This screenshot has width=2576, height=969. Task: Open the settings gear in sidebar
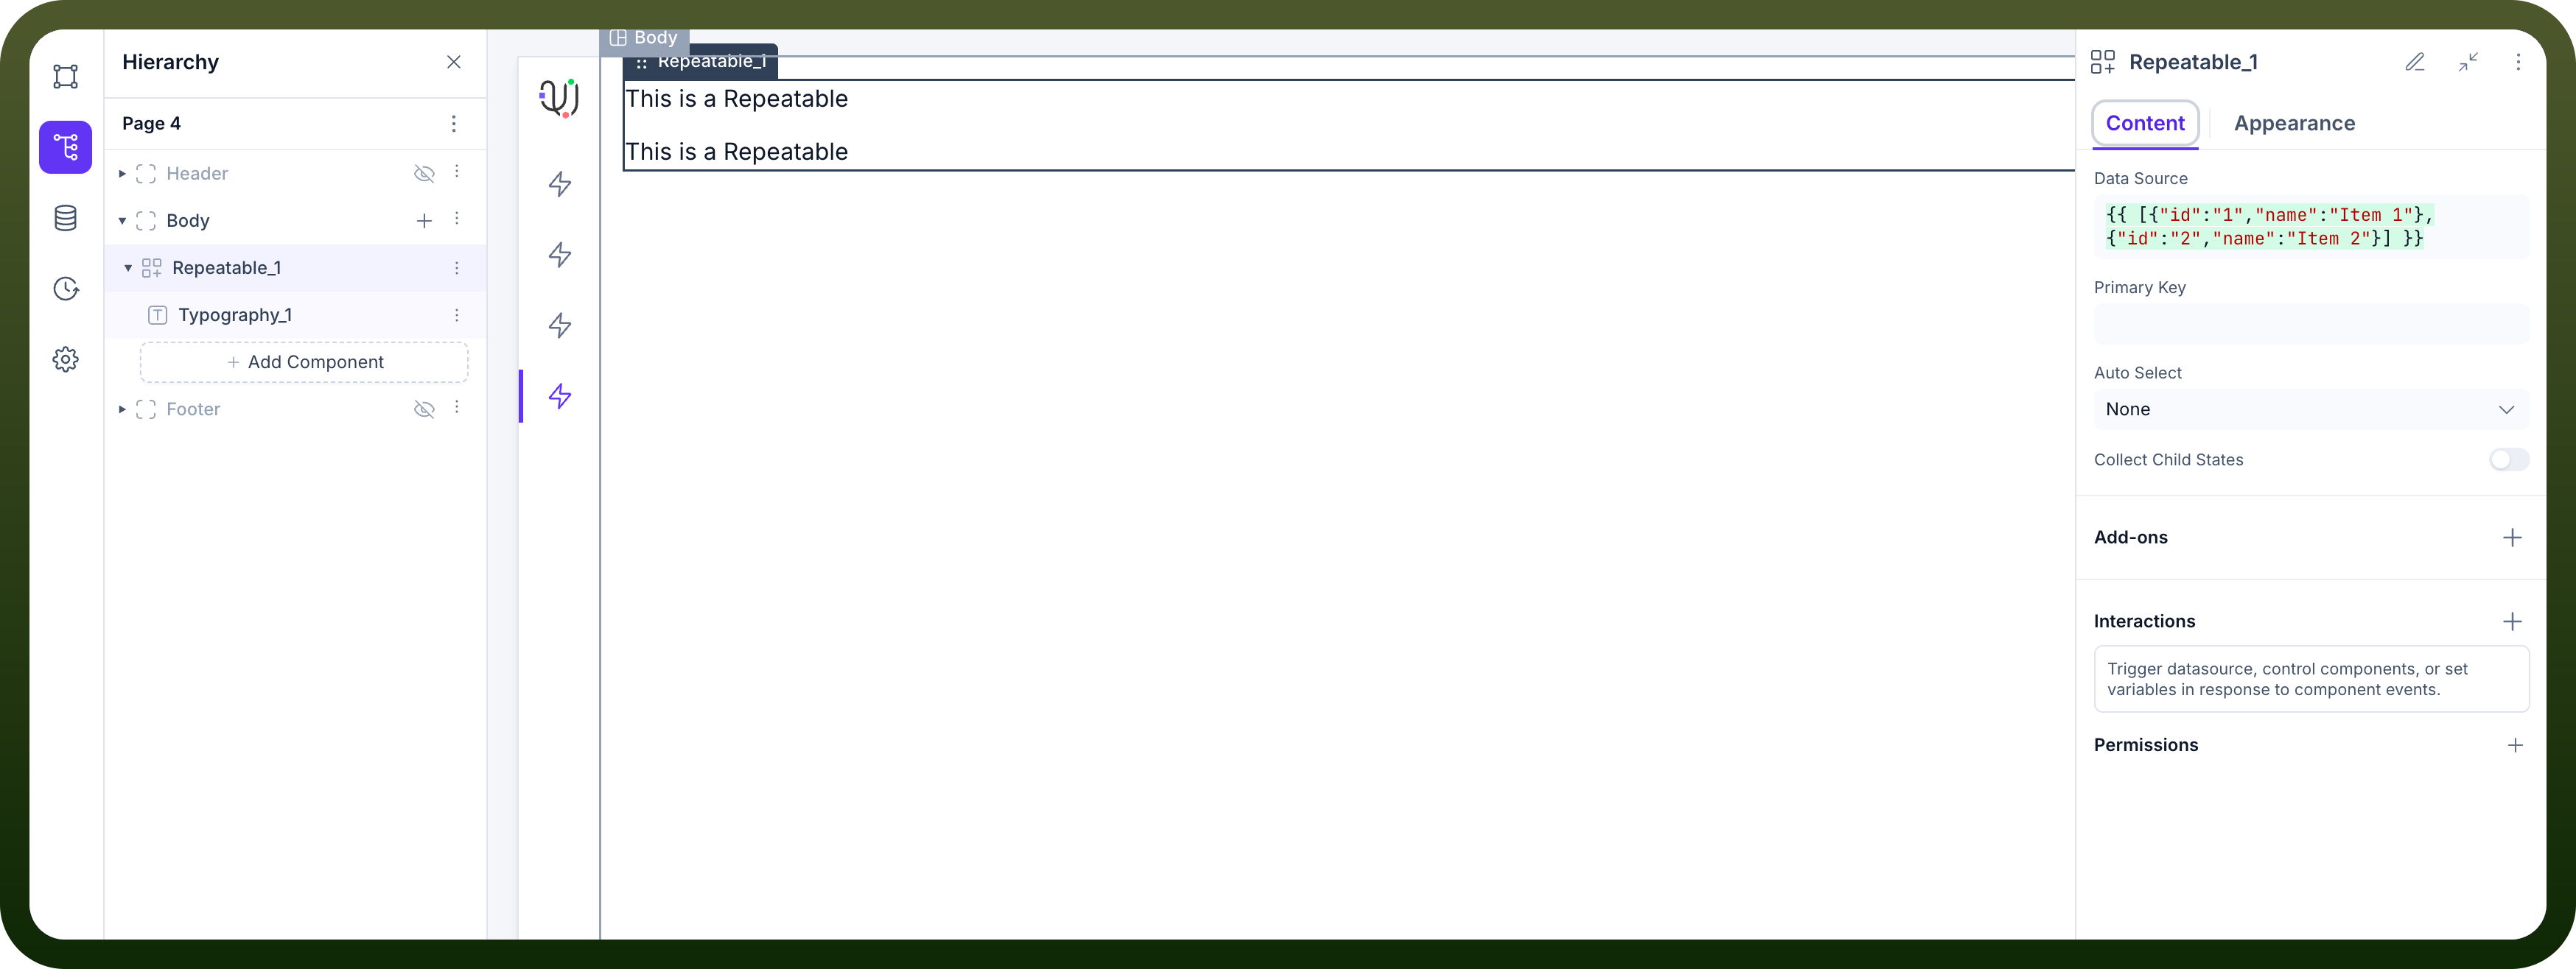click(x=65, y=359)
